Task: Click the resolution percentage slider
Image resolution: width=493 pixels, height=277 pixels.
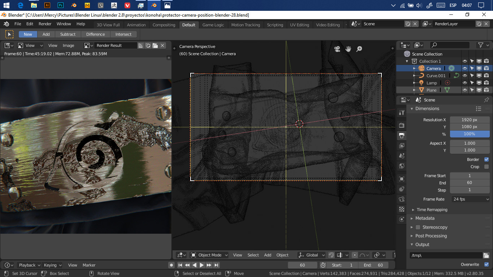Action: [x=469, y=134]
